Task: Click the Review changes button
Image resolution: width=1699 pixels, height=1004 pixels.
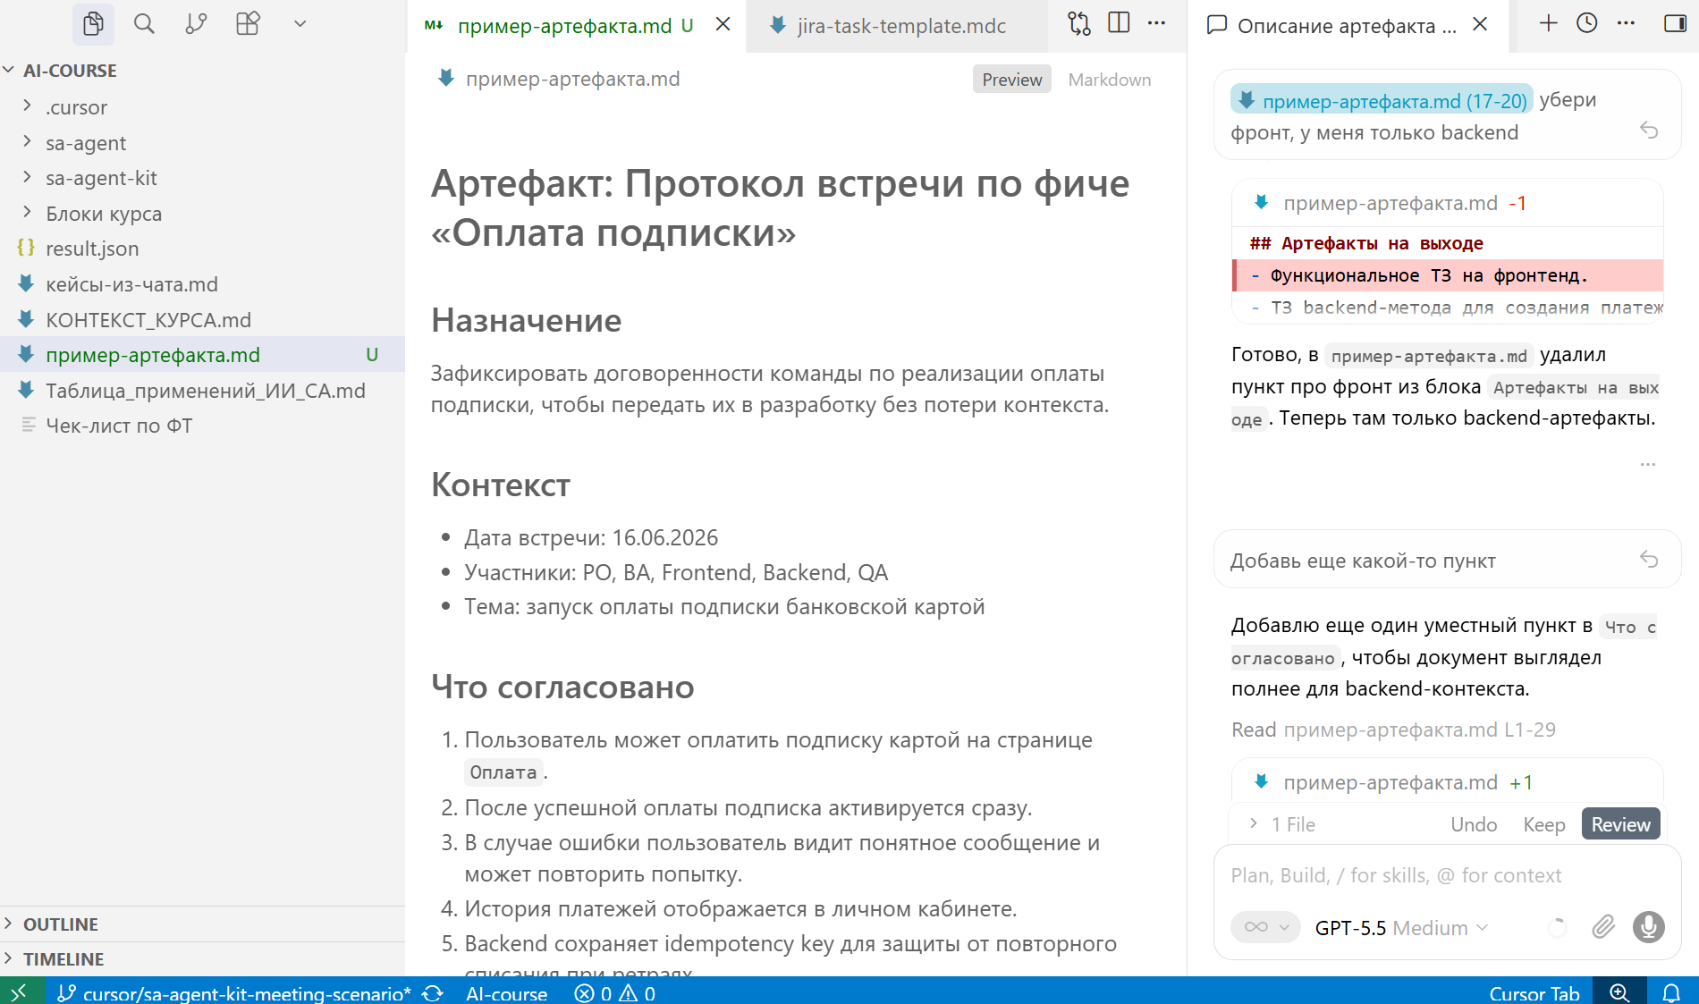Action: (1620, 824)
